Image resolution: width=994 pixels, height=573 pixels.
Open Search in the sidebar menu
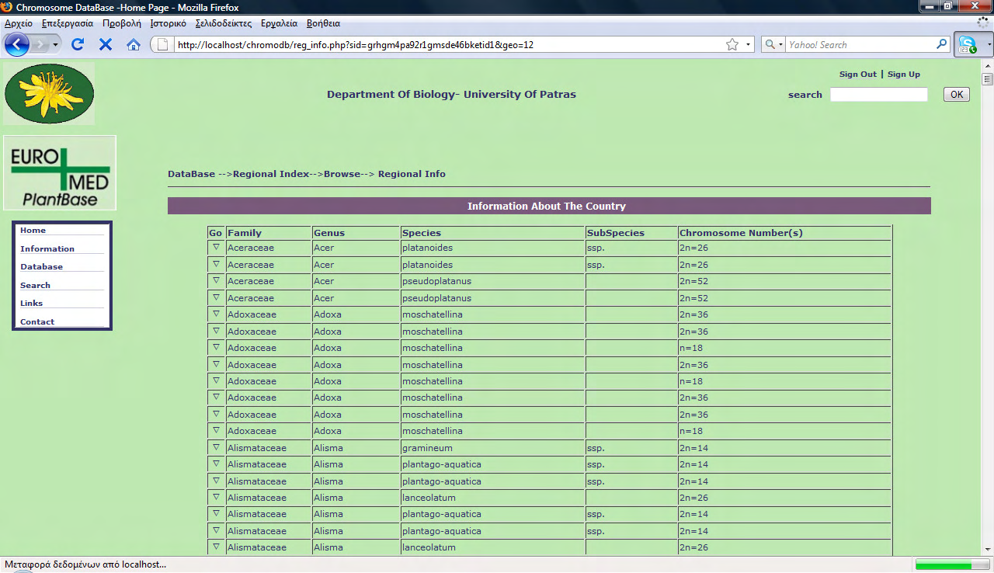pos(35,286)
